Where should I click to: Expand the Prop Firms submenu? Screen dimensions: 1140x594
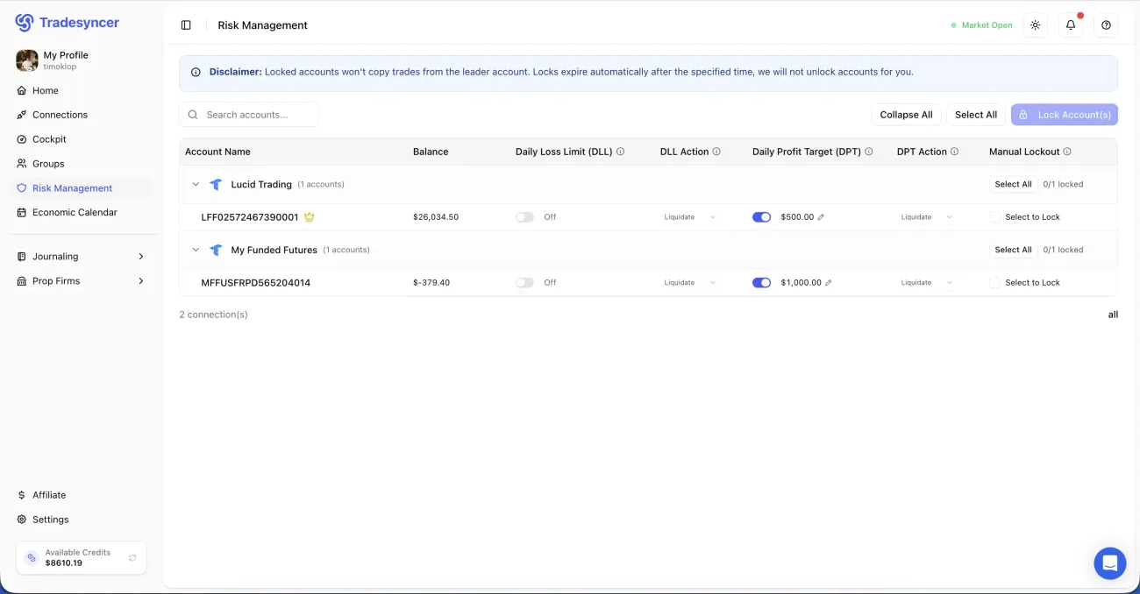[x=81, y=281]
